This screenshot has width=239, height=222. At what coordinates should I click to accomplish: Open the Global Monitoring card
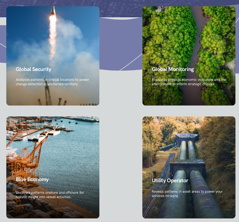[x=189, y=56]
